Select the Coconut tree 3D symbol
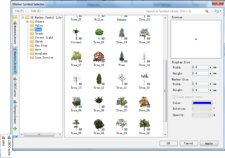The width and height of the screenshot is (225, 158). coord(76,34)
